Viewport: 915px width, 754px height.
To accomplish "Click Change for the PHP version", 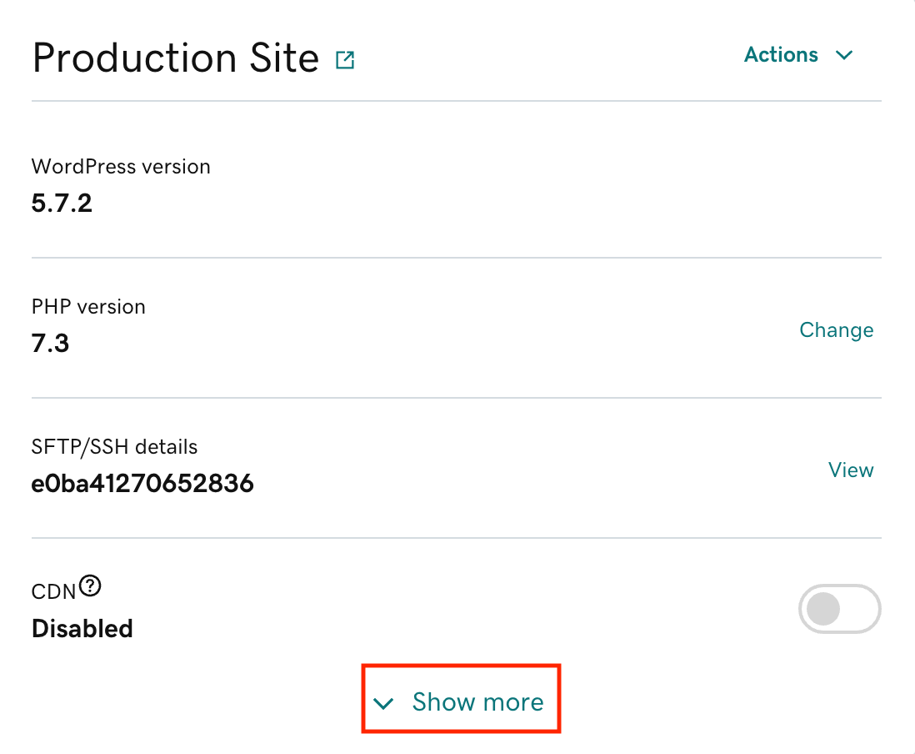I will tap(836, 330).
